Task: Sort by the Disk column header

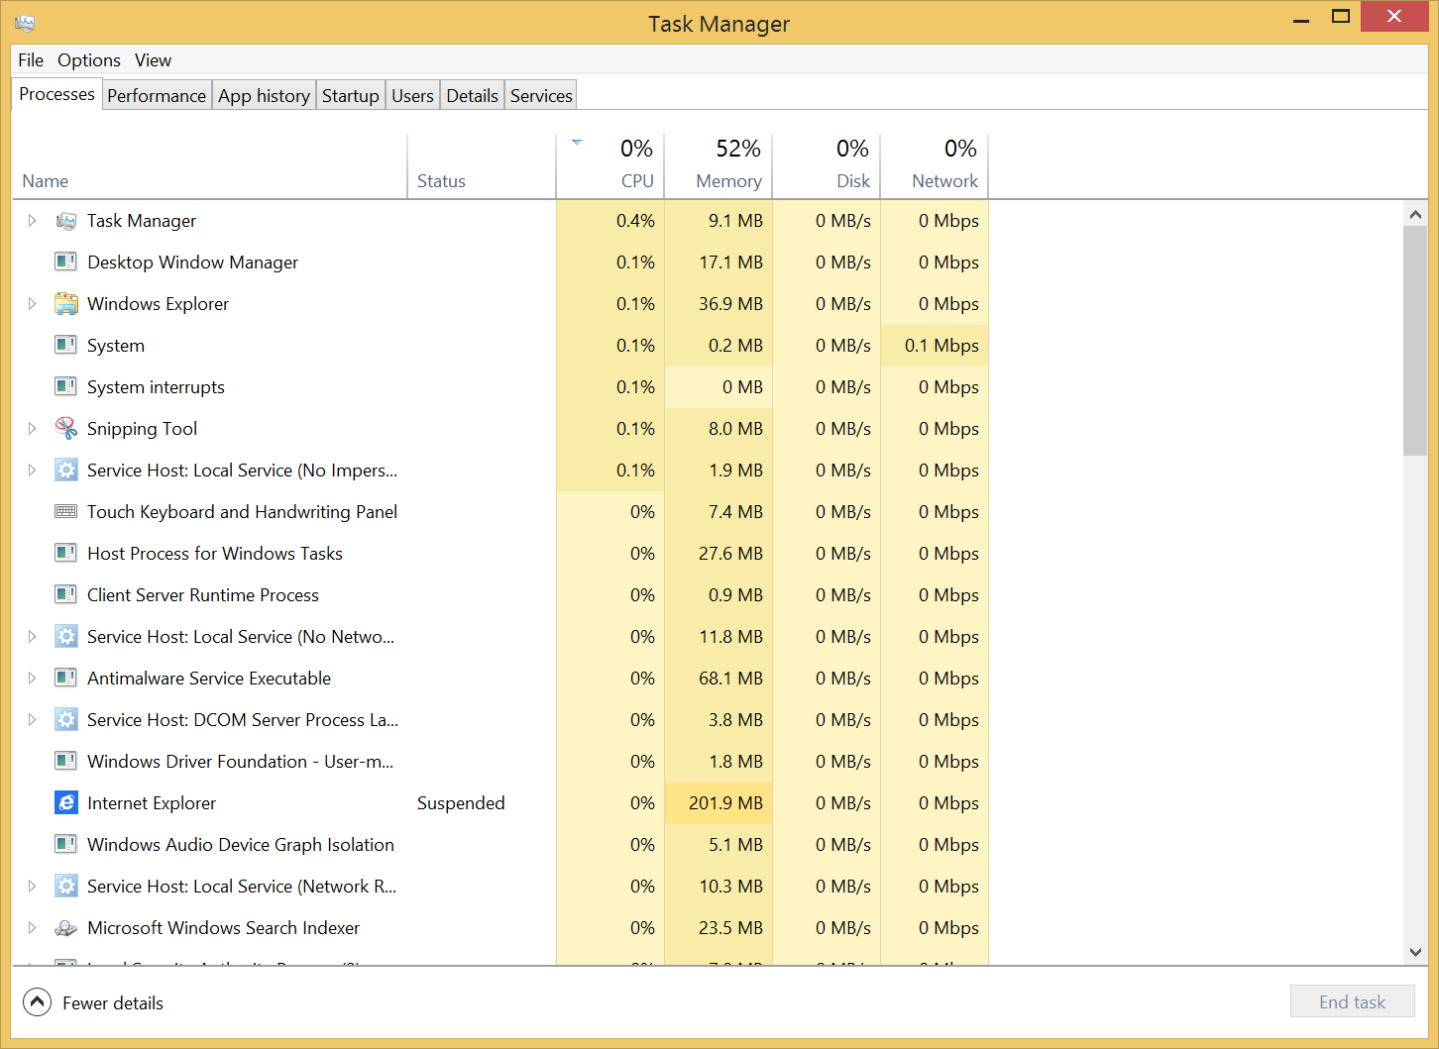Action: [827, 166]
